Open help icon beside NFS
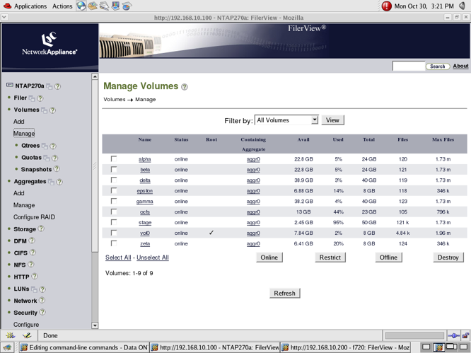Image resolution: width=471 pixels, height=353 pixels. point(31,265)
